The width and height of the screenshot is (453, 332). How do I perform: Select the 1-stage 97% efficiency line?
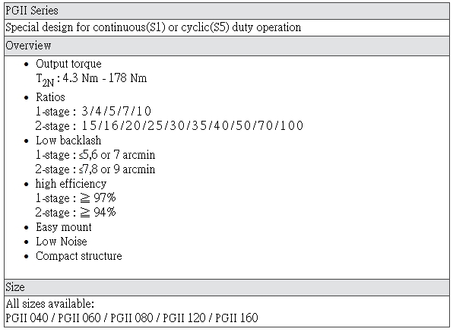point(75,198)
